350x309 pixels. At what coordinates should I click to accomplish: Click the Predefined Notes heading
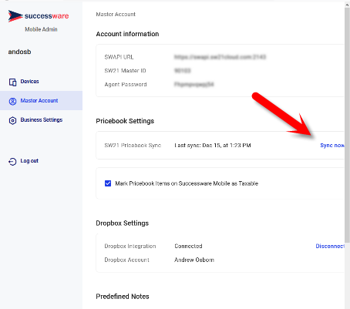tap(123, 297)
